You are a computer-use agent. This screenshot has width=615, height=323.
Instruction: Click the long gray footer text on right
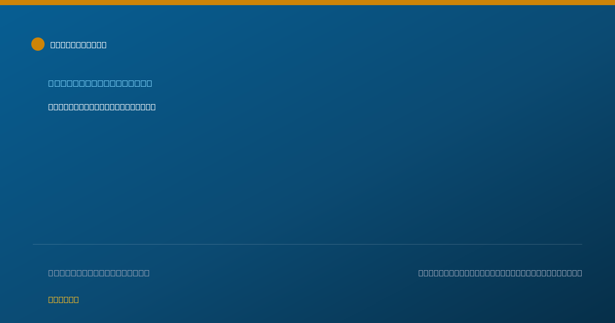click(x=500, y=273)
